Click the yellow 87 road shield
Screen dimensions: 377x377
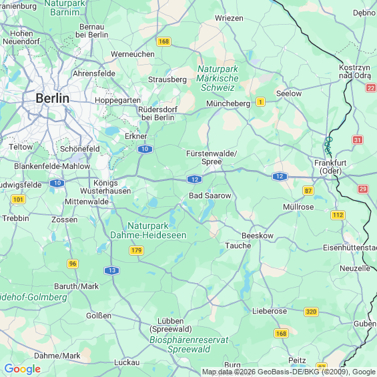(308, 191)
